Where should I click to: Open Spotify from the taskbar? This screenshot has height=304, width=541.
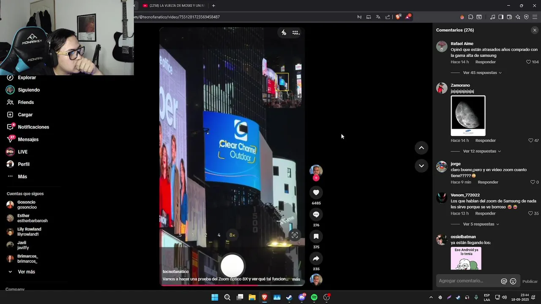click(314, 298)
